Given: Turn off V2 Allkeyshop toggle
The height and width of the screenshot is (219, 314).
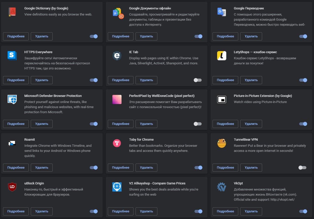Looking at the screenshot, I should tap(199, 211).
